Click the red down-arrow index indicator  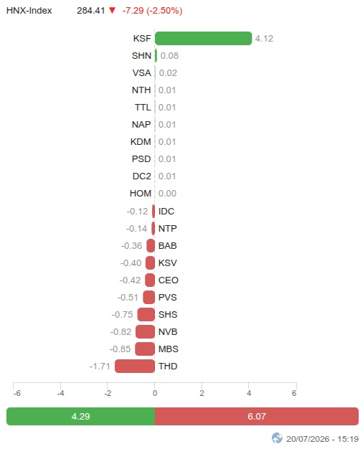point(112,11)
